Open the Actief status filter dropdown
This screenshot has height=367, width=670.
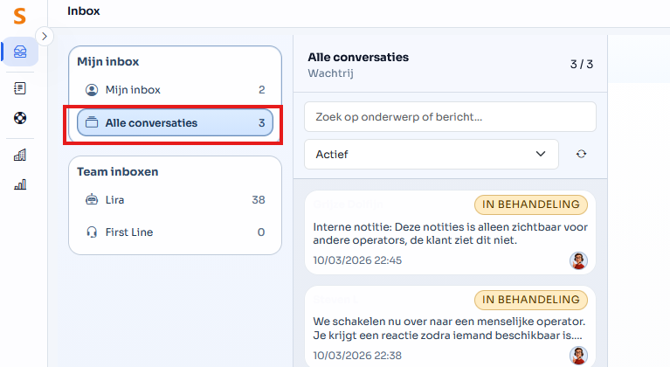coord(431,154)
